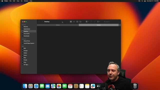Viewport: 160px width, 90px height.
Task: Launch Safari from the Dock
Action: [36, 86]
